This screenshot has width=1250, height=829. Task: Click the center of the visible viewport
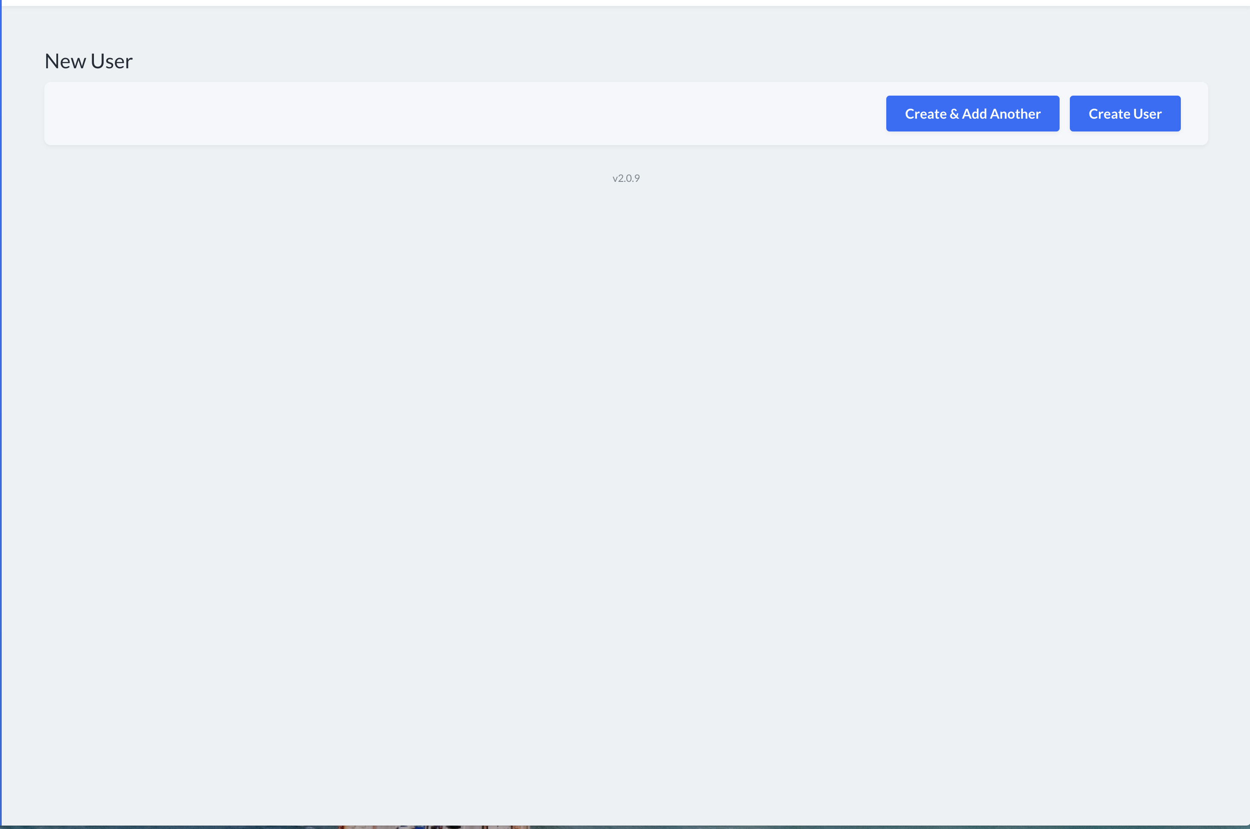coord(625,414)
